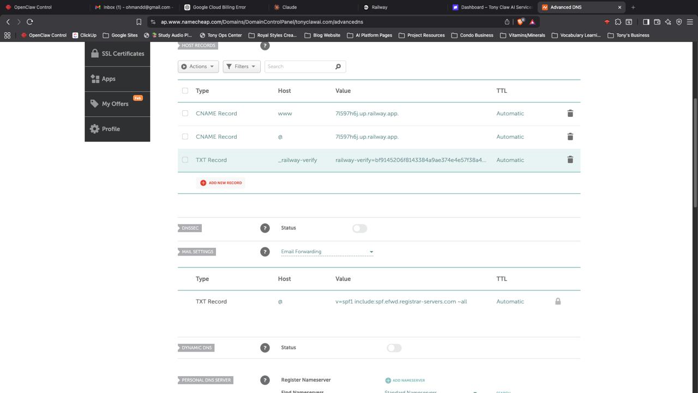Click the search magnifier icon in host records
The height and width of the screenshot is (393, 698).
(338, 67)
